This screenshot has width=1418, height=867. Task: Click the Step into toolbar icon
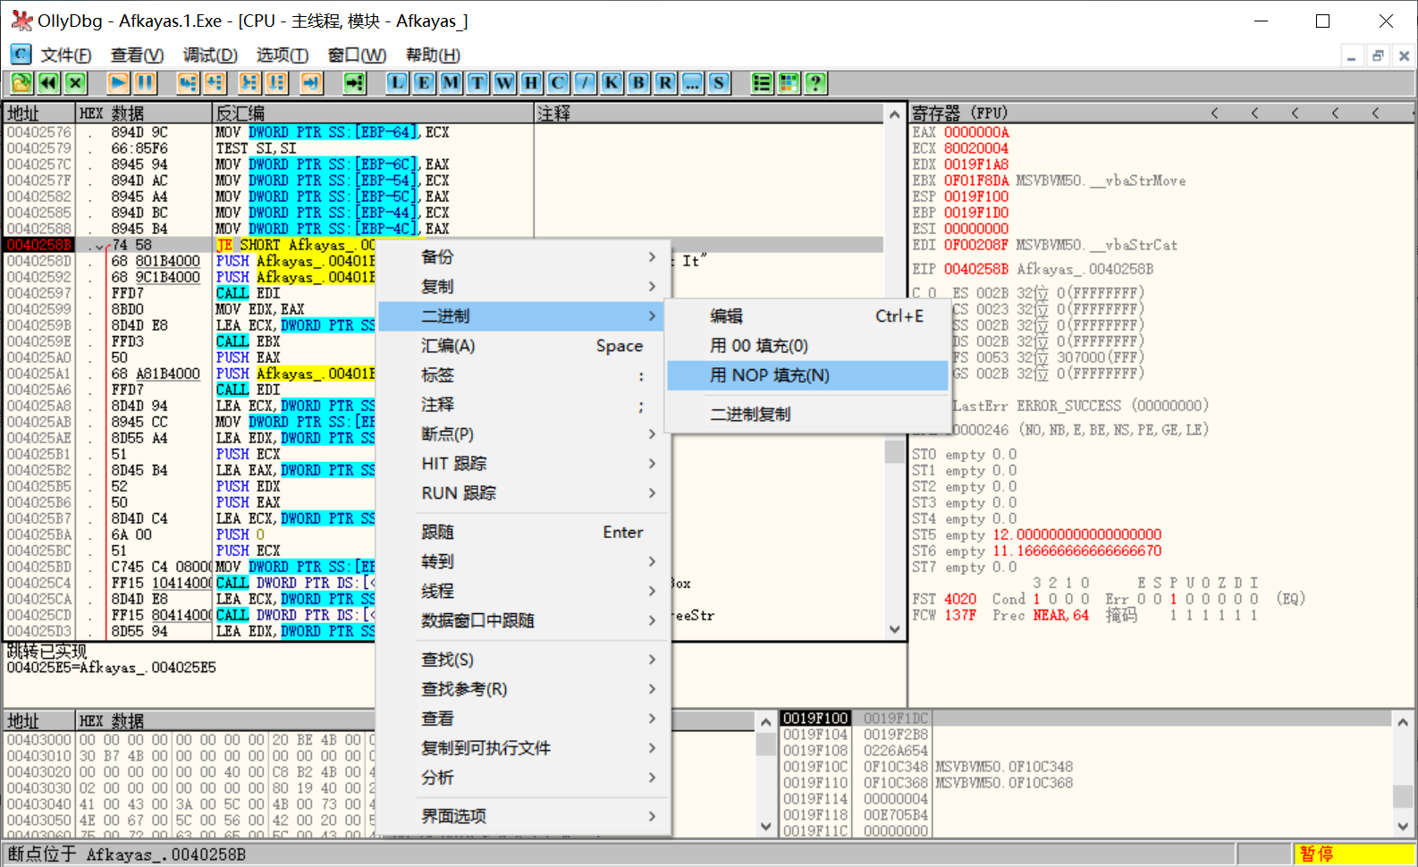click(188, 83)
